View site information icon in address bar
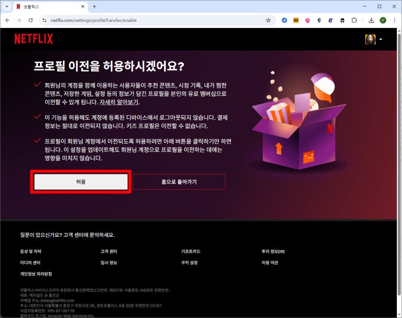The width and height of the screenshot is (402, 318). (44, 20)
